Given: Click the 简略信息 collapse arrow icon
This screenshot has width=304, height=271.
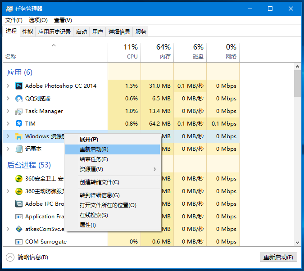Looking at the screenshot, I should [x=10, y=257].
